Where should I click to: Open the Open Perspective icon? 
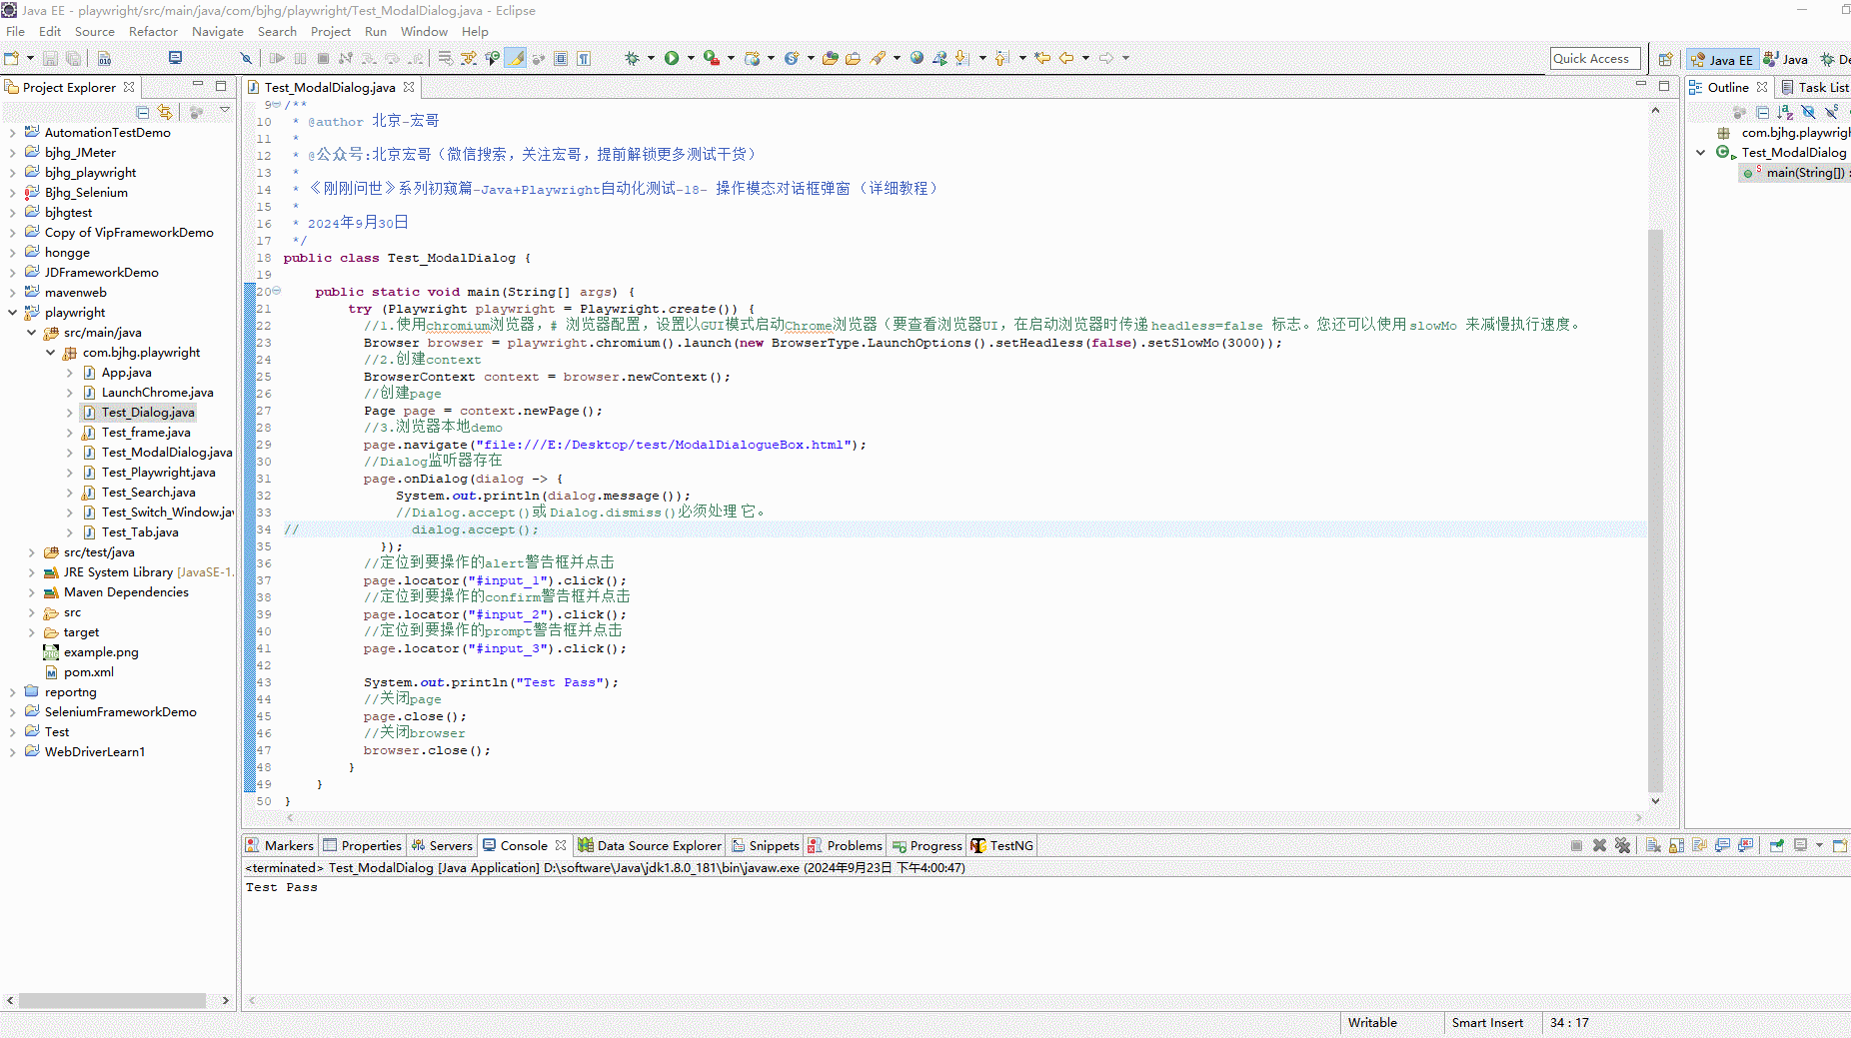click(1665, 59)
